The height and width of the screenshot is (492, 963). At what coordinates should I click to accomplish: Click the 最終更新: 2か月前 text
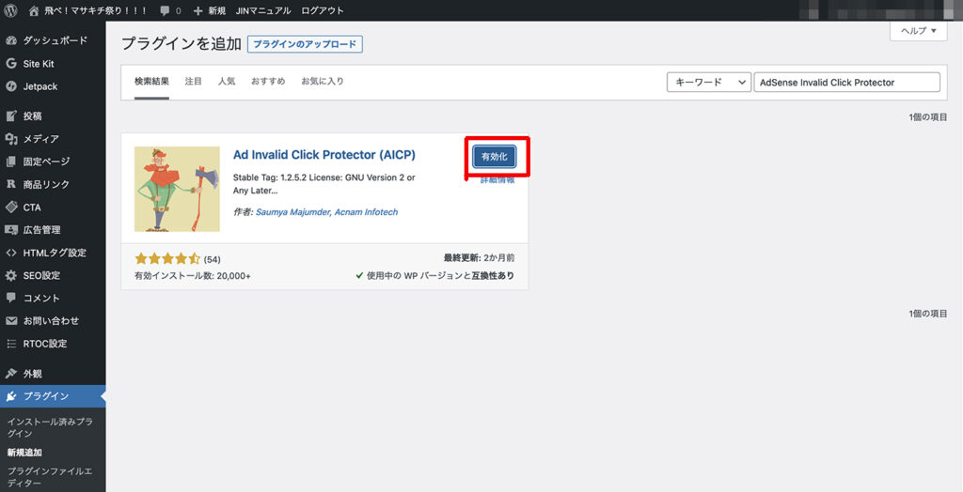click(479, 258)
